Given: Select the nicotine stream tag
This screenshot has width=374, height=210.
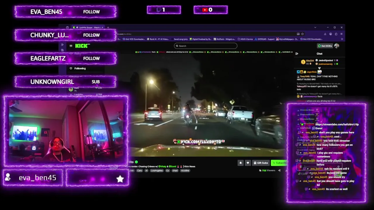Looking at the screenshot, I should pyautogui.click(x=185, y=171).
